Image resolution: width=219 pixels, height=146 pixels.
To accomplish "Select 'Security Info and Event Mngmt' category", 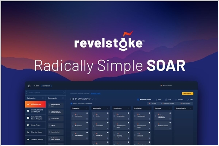I will click(x=35, y=111).
